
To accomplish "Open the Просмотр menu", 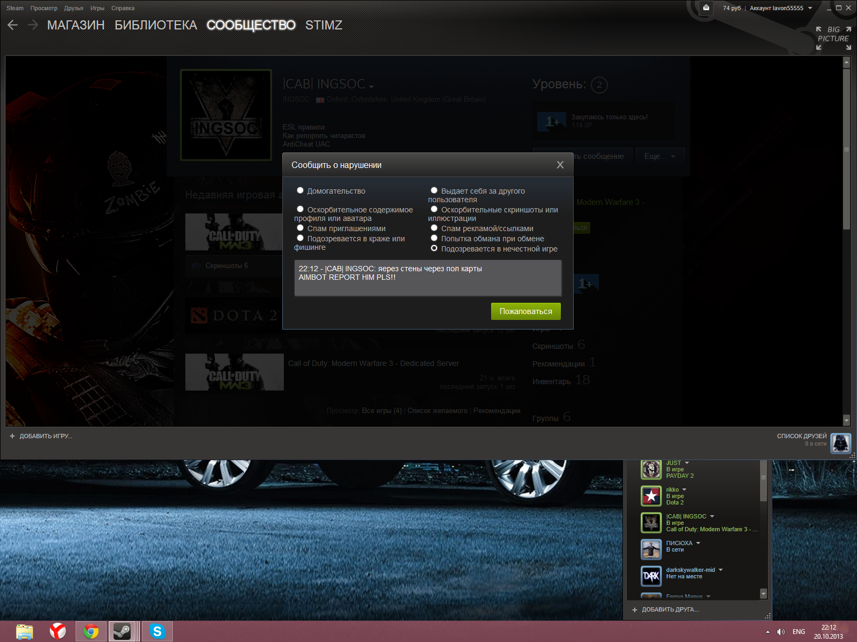I will tap(44, 8).
